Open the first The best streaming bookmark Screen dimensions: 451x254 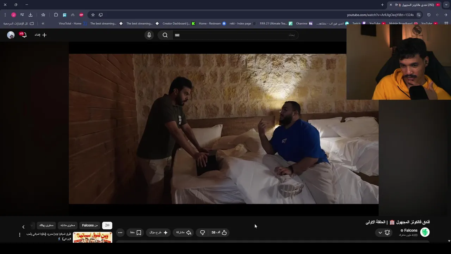106,24
